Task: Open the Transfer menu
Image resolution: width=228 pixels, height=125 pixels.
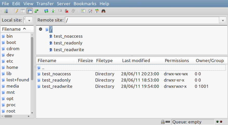Action: [45, 4]
